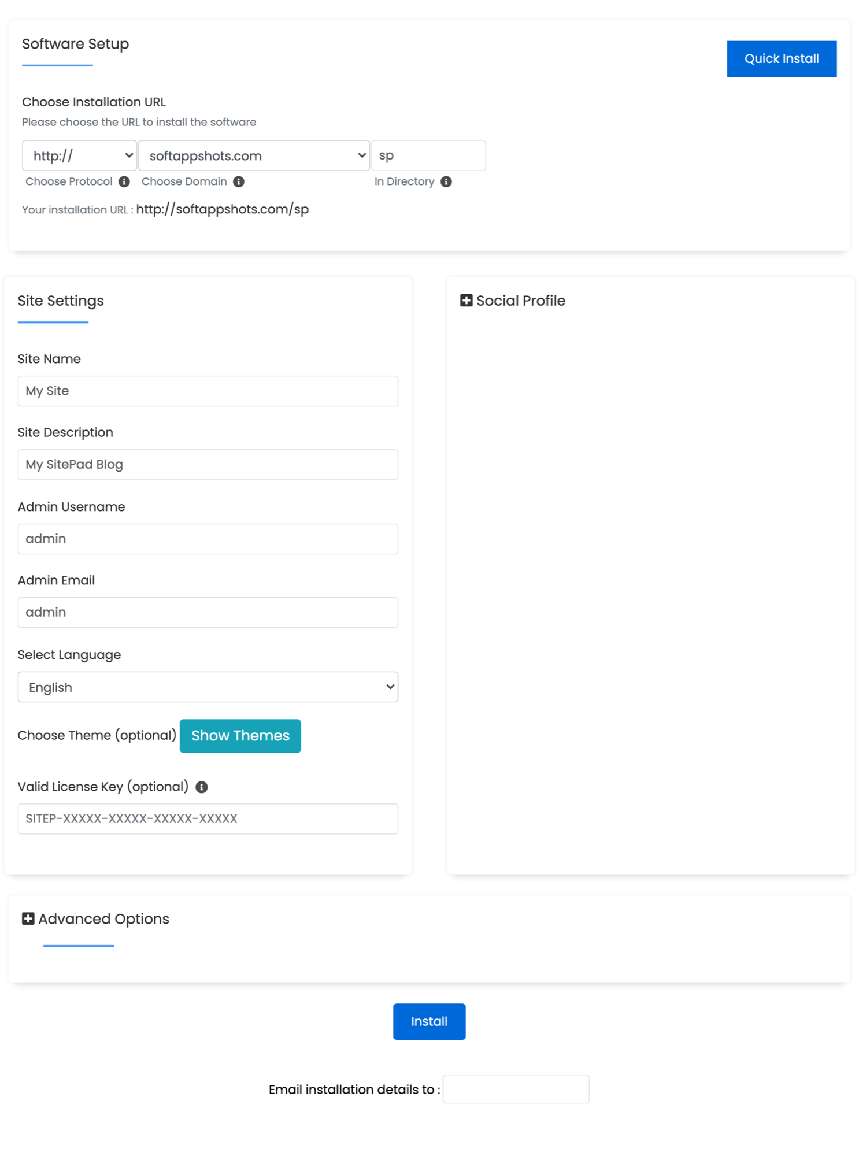859x1156 pixels.
Task: Expand the Advanced Options heading
Action: click(103, 918)
